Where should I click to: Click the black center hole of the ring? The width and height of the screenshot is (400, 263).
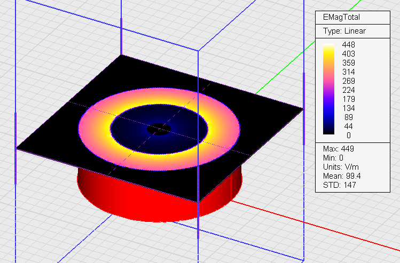(159, 129)
